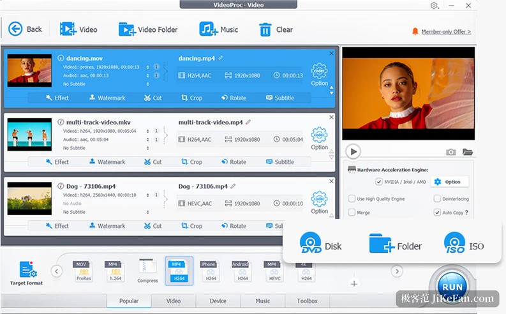Move dancing.mov down with arrow
The height and width of the screenshot is (314, 506).
(331, 93)
